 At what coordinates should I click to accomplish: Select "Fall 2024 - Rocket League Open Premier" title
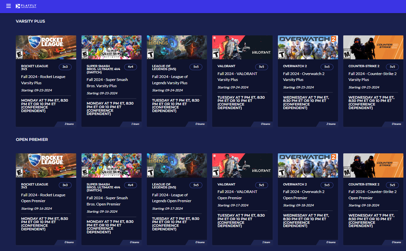tap(43, 198)
